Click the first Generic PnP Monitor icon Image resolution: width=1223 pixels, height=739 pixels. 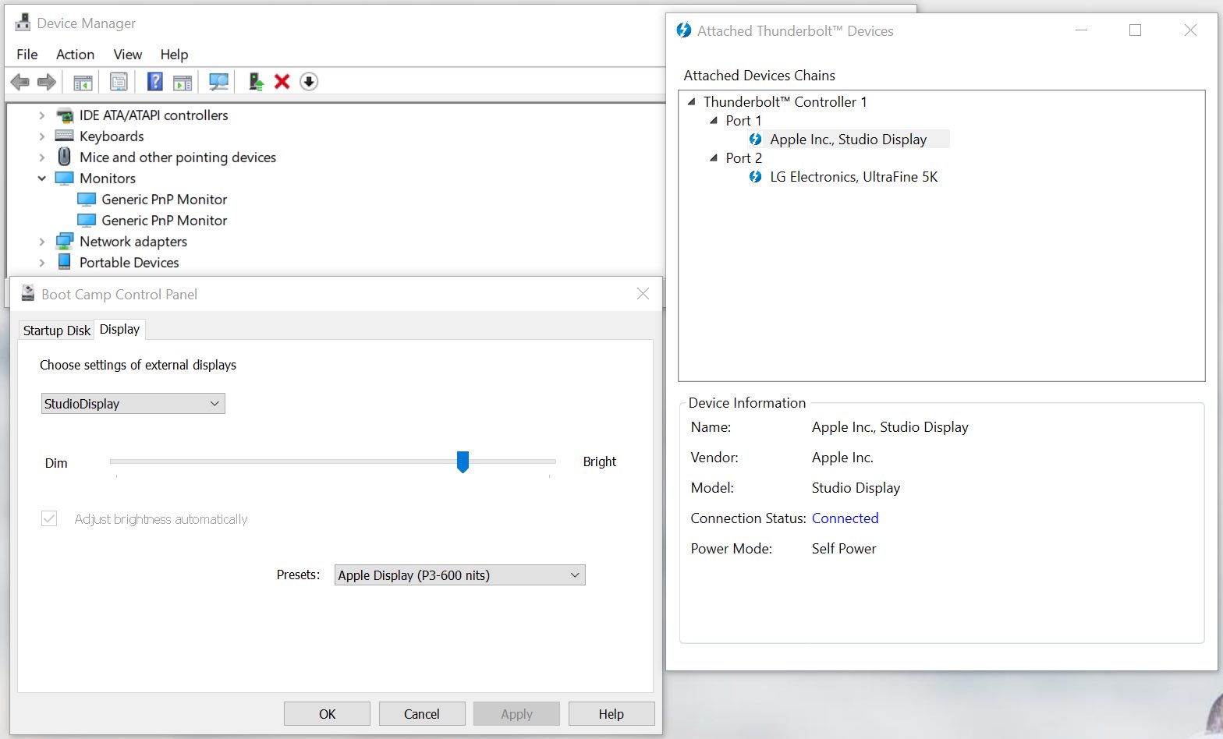point(87,200)
